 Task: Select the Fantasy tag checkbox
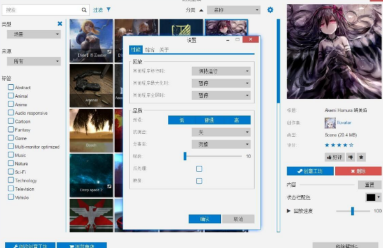pos(11,129)
